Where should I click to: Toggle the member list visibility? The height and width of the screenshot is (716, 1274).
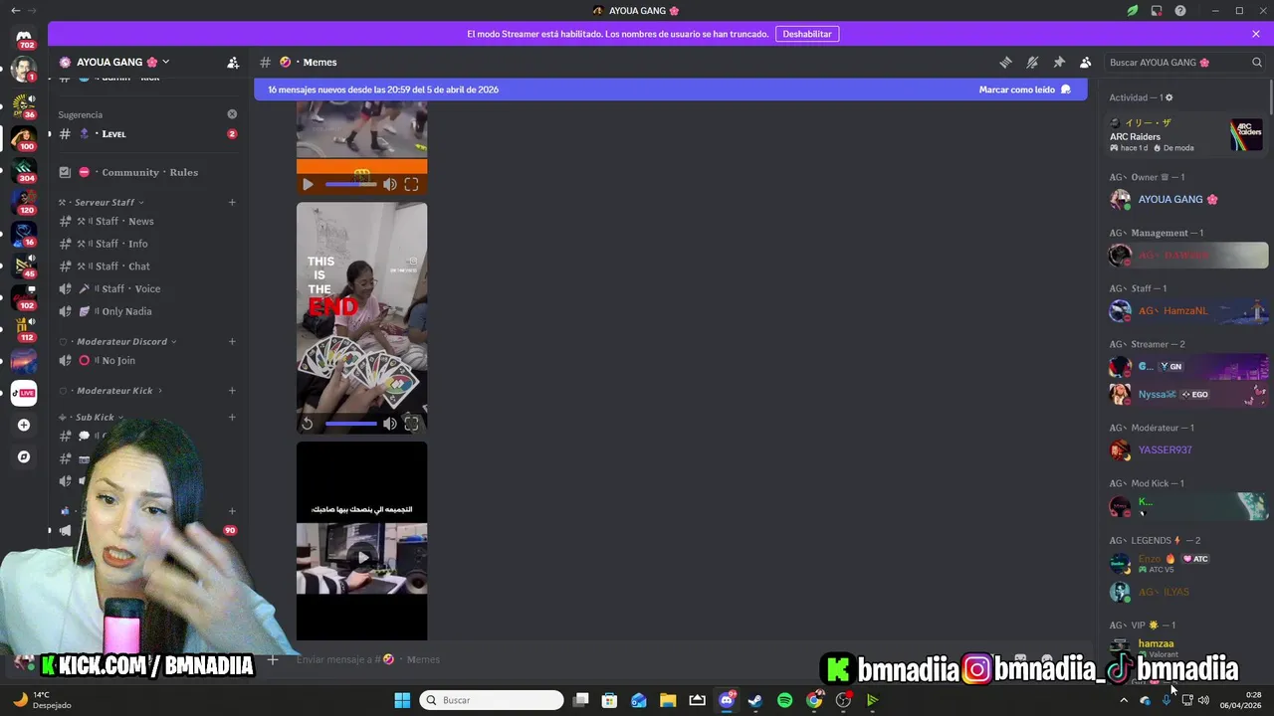1086,62
